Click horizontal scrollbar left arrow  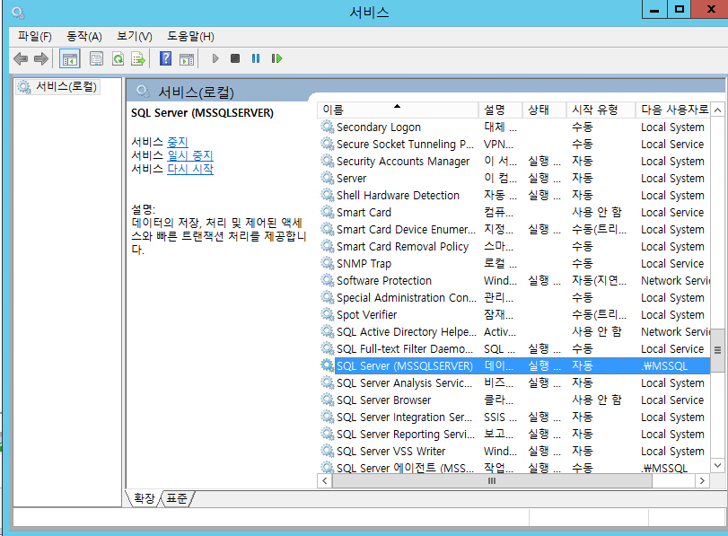tap(325, 480)
